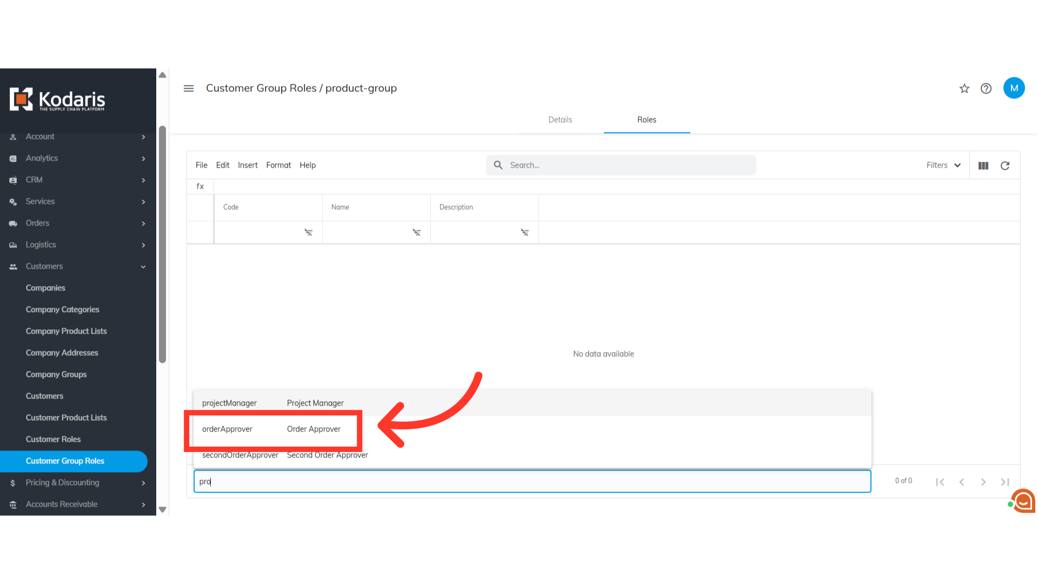The height and width of the screenshot is (584, 1038).
Task: Click the refresh icon
Action: point(1005,165)
